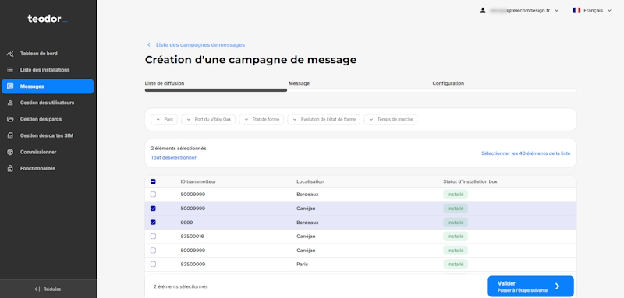
Task: Click the Valider next step button
Action: (x=530, y=286)
